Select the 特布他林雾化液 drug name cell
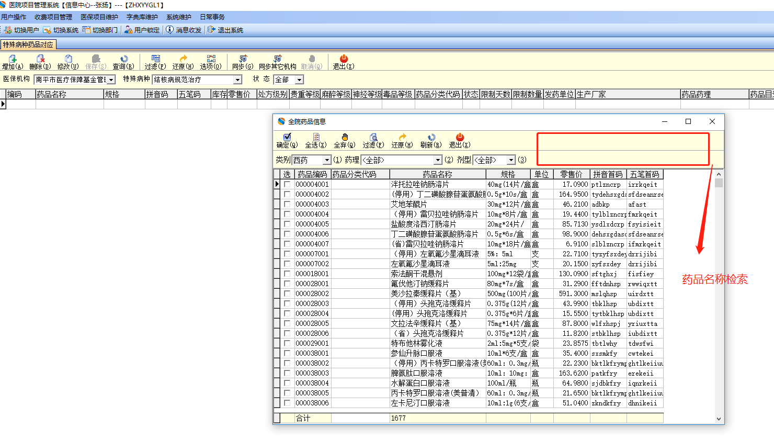The height and width of the screenshot is (441, 774). click(438, 343)
